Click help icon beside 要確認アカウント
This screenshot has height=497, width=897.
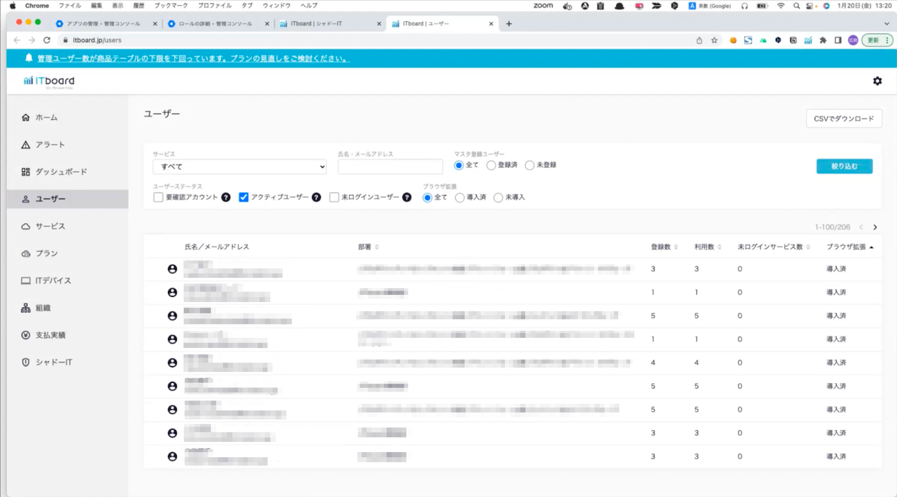point(226,197)
